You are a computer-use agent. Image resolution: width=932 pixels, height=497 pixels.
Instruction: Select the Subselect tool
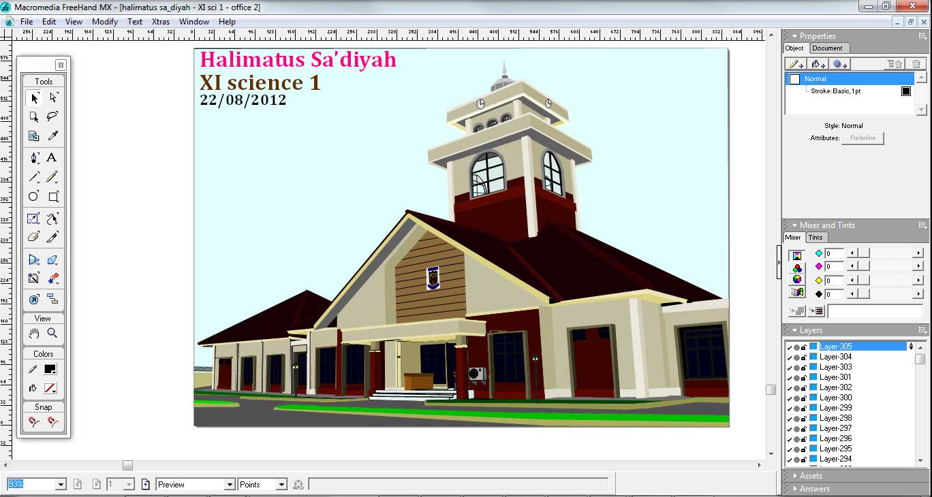(x=53, y=98)
